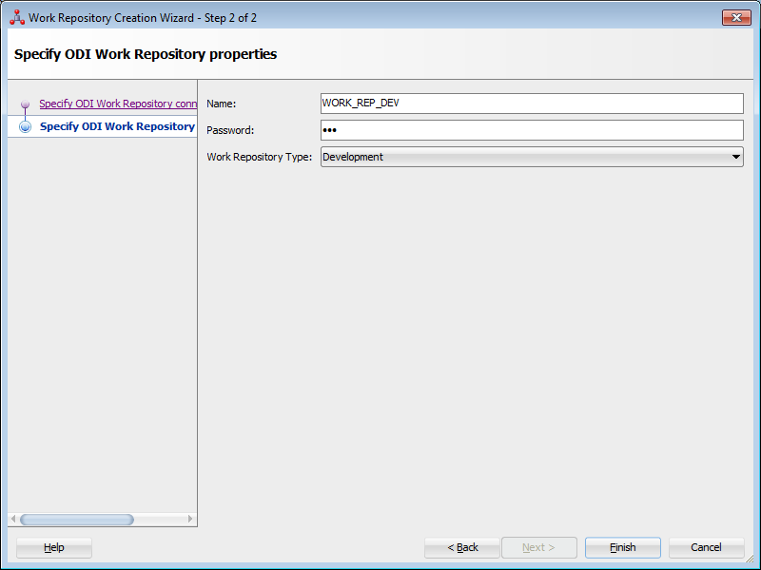761x570 pixels.
Task: Click the wizard icon in the title bar
Action: [15, 17]
